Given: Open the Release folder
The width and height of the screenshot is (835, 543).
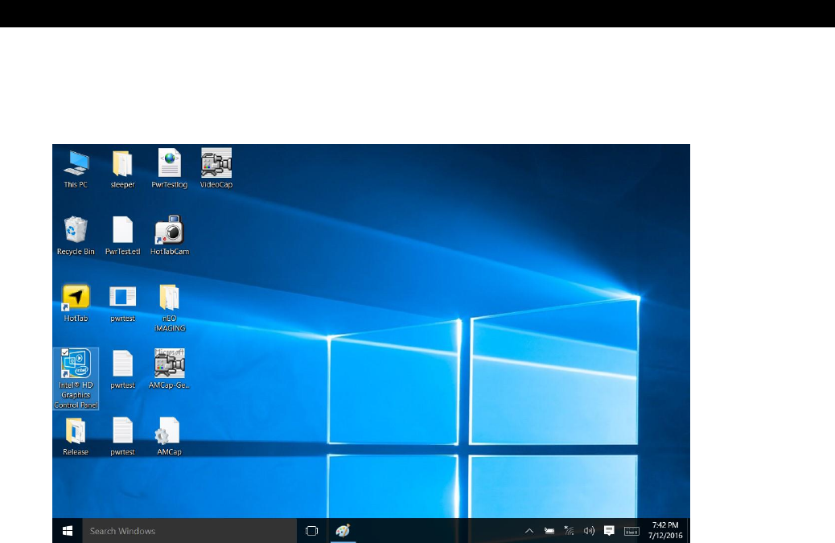Looking at the screenshot, I should point(76,431).
